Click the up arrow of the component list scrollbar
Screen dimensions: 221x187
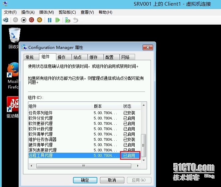click(144, 105)
